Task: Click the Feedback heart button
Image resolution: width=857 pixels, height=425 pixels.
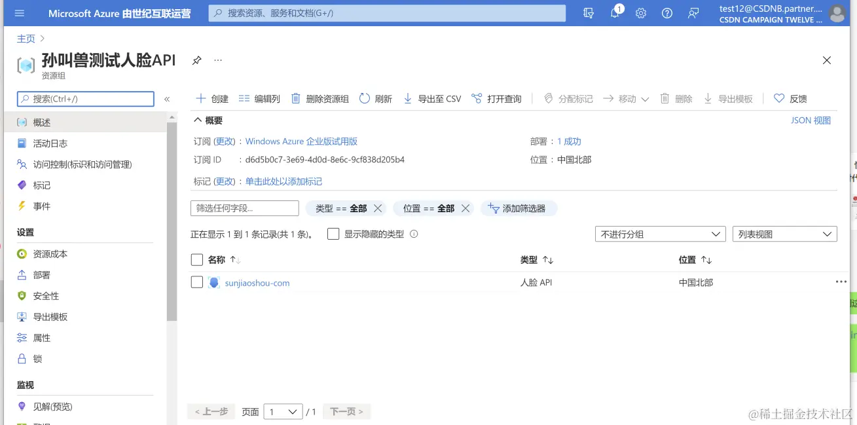Action: pos(790,99)
